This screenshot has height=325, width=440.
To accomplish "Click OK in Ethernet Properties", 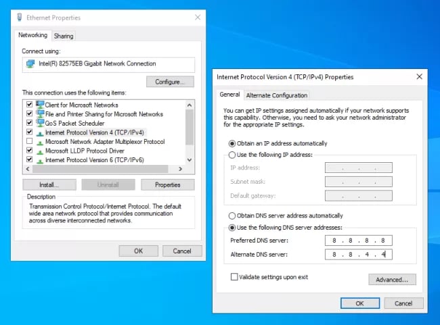I will tap(138, 251).
